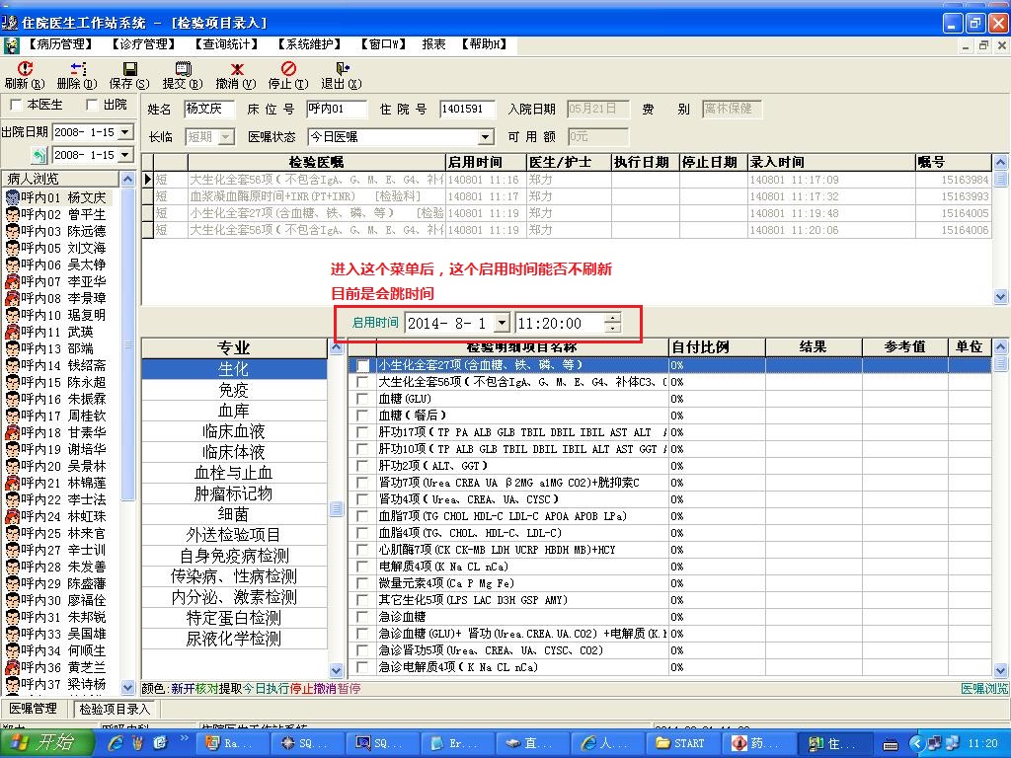Viewport: 1011px width, 758px height.
Task: Click the 停止 stop toolbar icon
Action: (289, 68)
